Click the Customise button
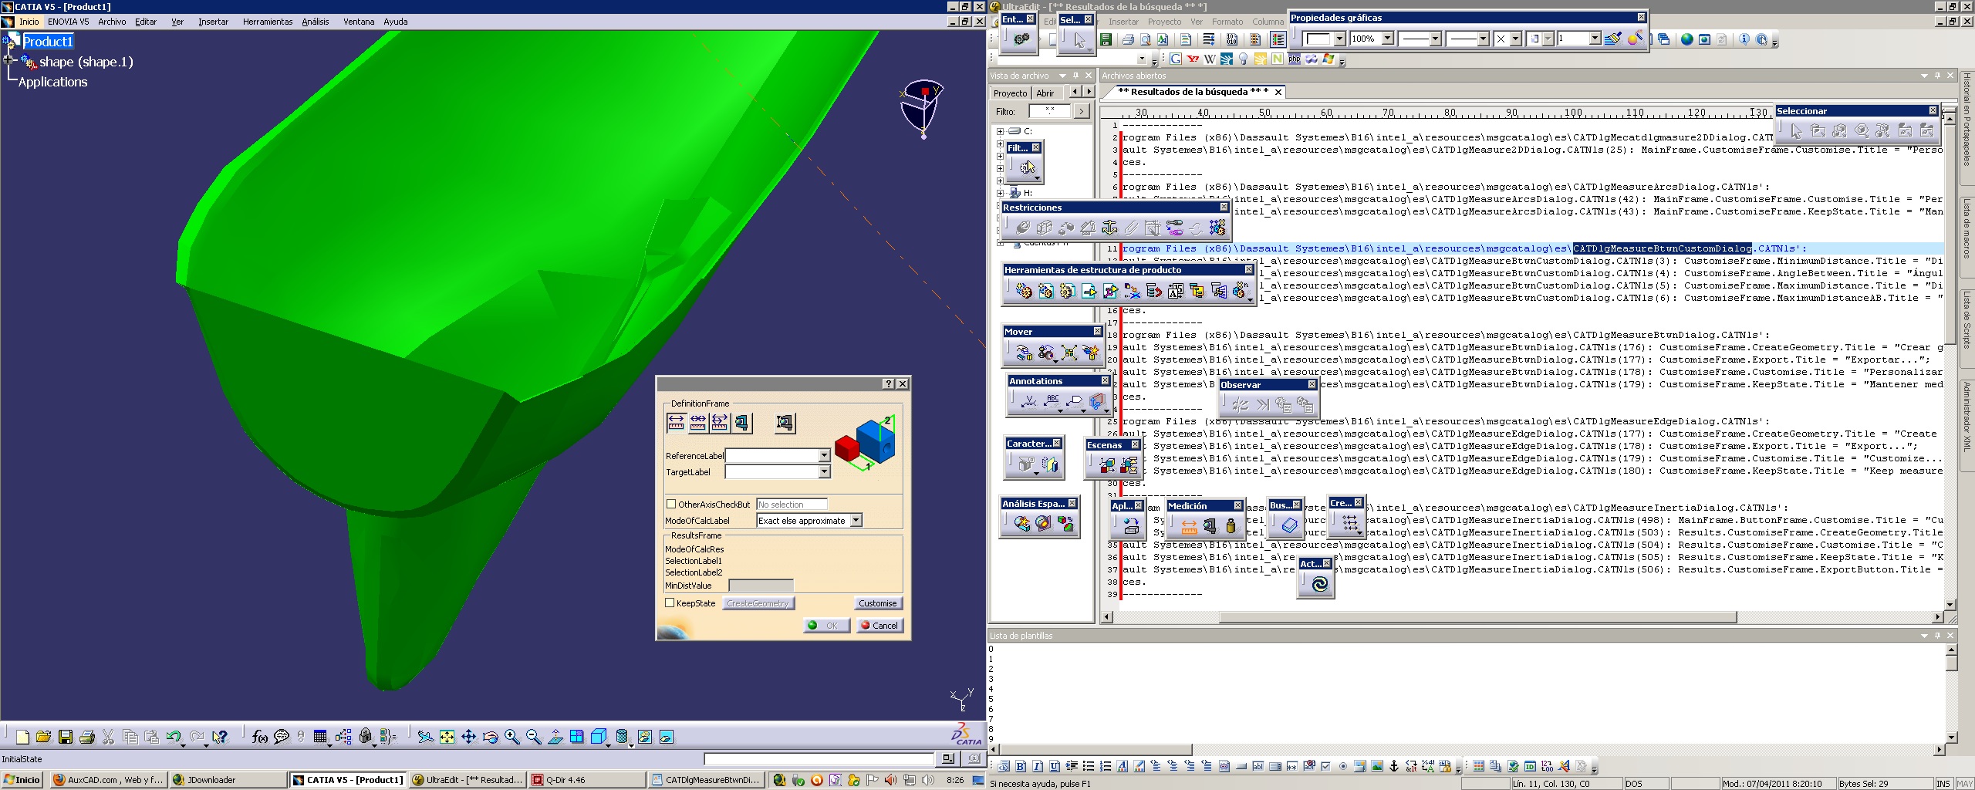This screenshot has width=1975, height=790. (x=878, y=603)
